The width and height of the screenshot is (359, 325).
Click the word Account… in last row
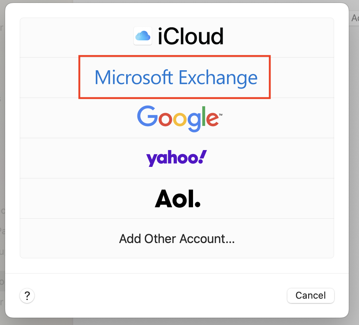pos(207,239)
